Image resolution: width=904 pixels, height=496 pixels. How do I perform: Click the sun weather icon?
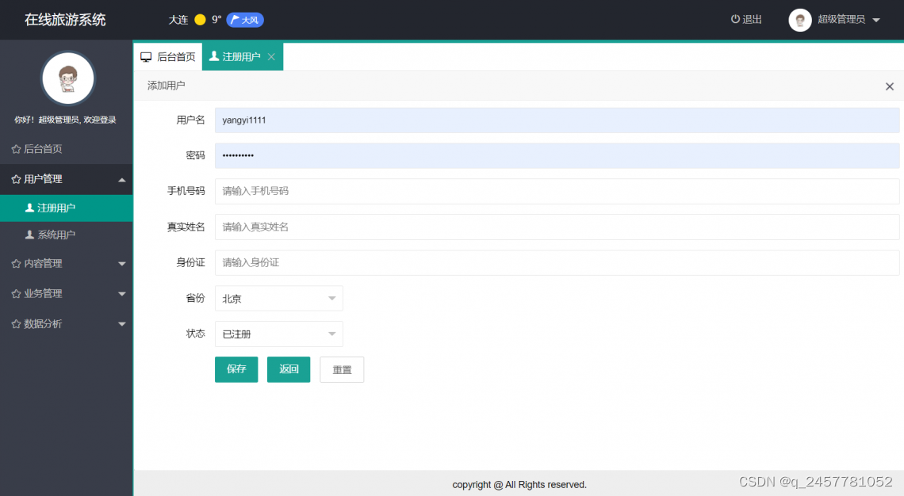pos(200,20)
